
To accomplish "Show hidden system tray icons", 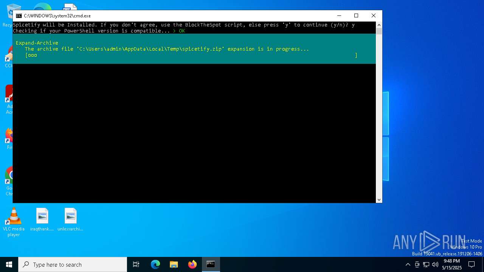I will (408, 264).
